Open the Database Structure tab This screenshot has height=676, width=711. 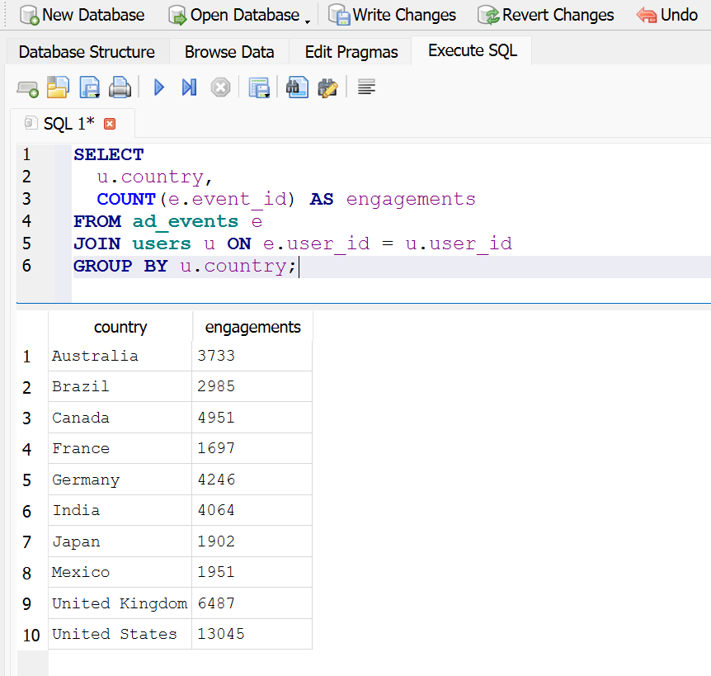point(87,52)
